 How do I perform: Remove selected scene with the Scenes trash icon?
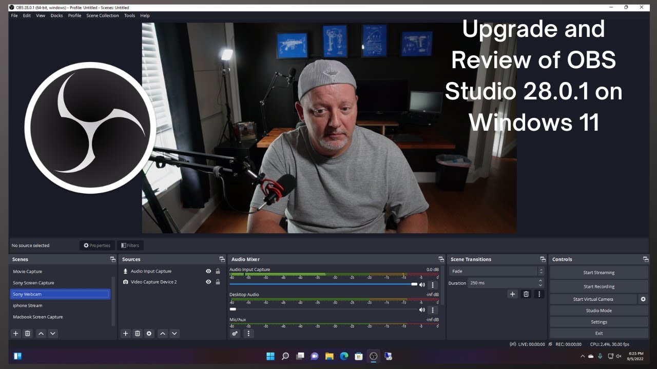(28, 333)
